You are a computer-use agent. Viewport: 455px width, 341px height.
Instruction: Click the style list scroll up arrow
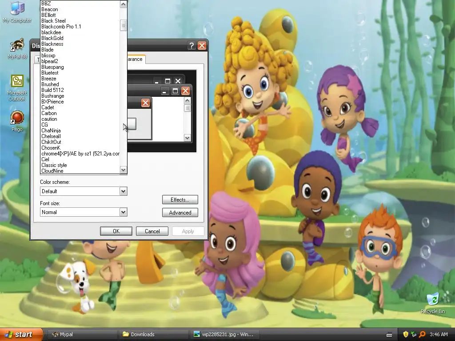(x=124, y=4)
